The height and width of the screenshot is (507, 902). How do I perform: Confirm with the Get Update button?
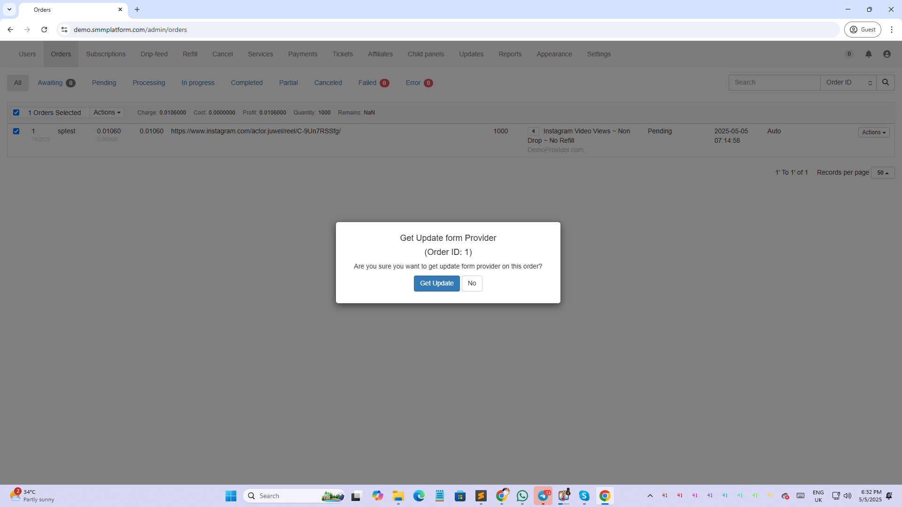click(436, 283)
